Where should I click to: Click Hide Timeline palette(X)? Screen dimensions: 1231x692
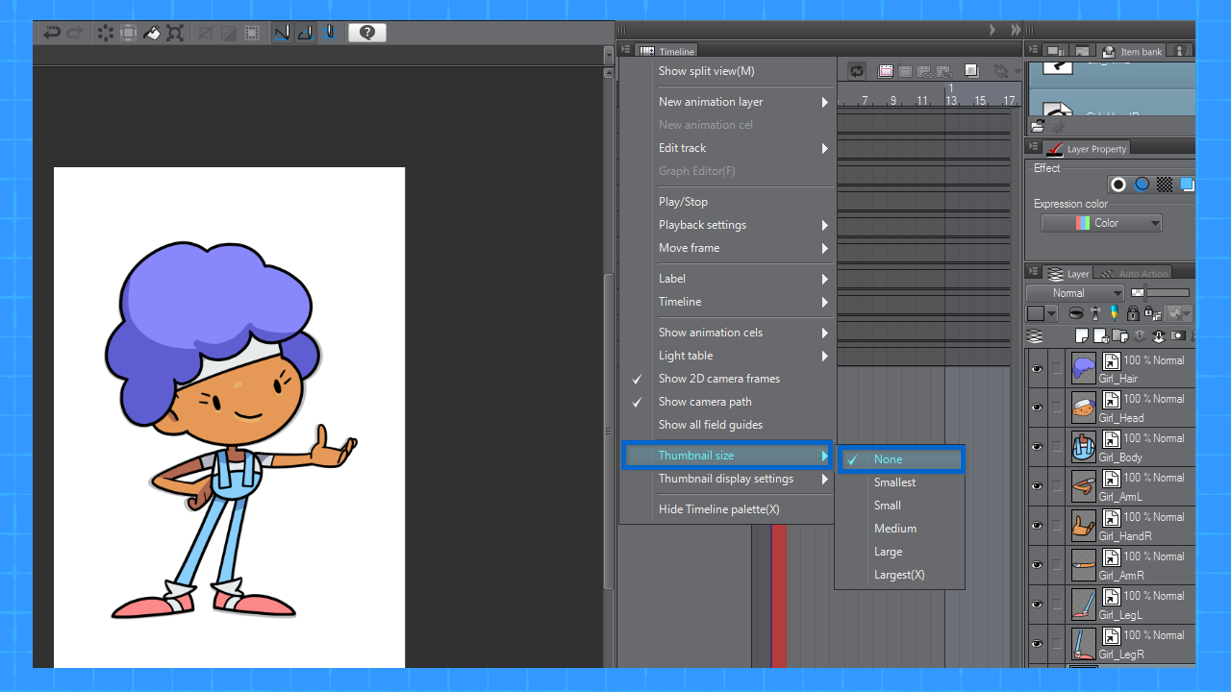coord(718,509)
